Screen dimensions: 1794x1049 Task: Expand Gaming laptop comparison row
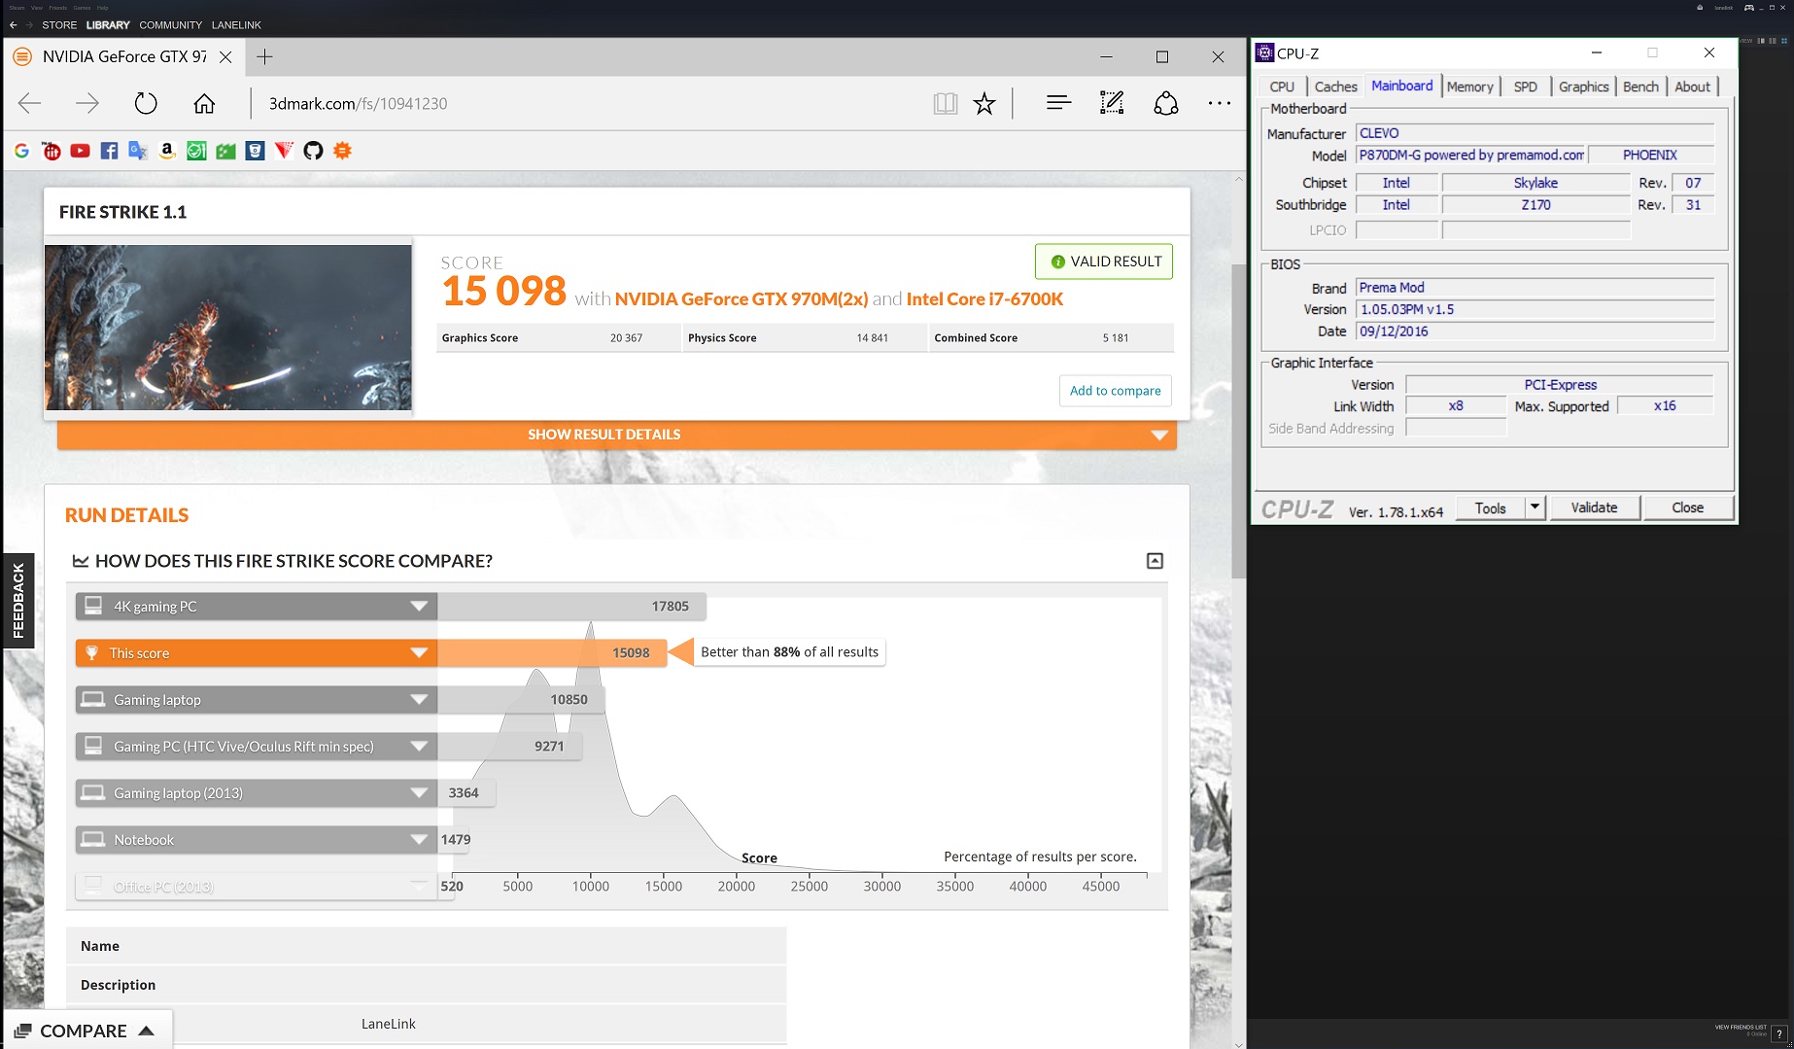[x=419, y=699]
